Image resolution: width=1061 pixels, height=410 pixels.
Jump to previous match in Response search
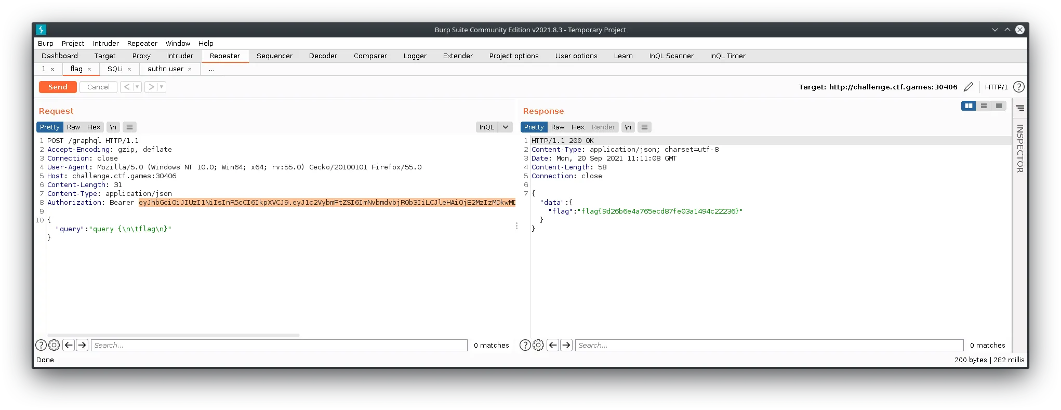pos(553,345)
